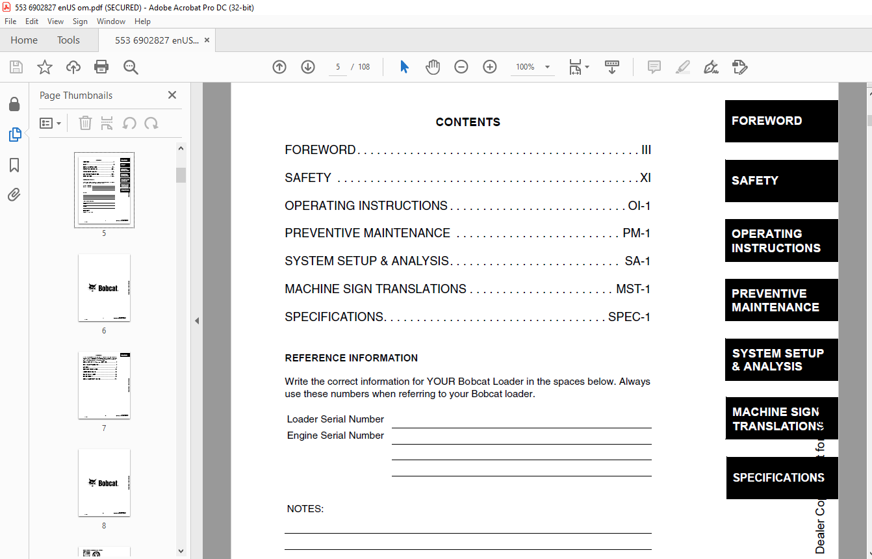The image size is (872, 559).
Task: Open the thumbnails options dropdown
Action: (50, 123)
